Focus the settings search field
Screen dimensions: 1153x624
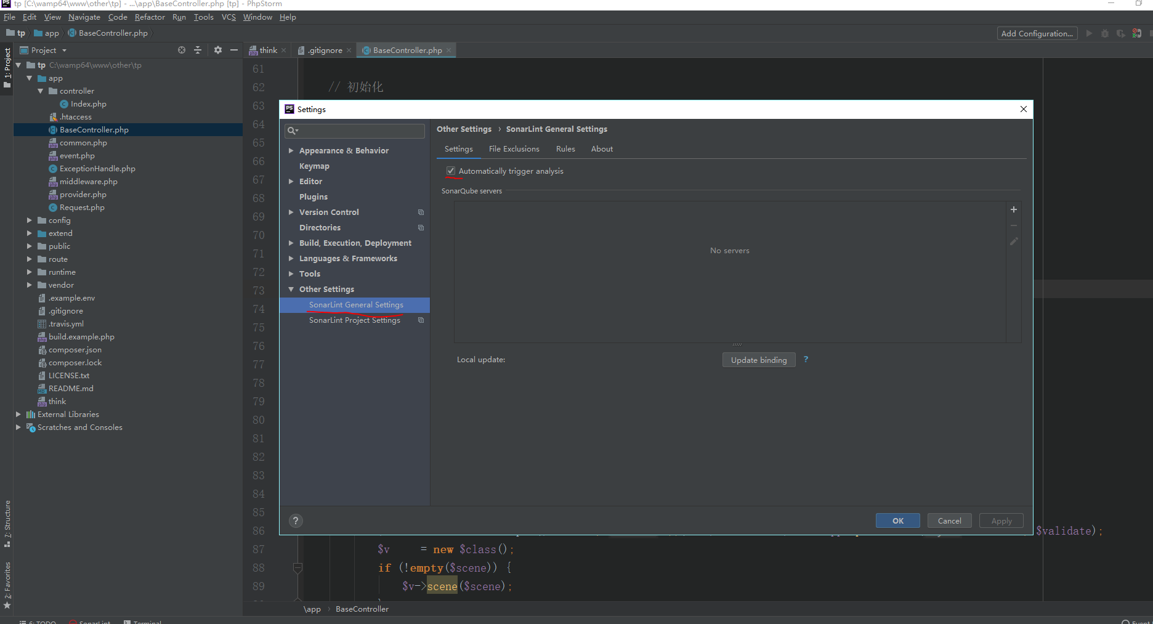pyautogui.click(x=355, y=131)
